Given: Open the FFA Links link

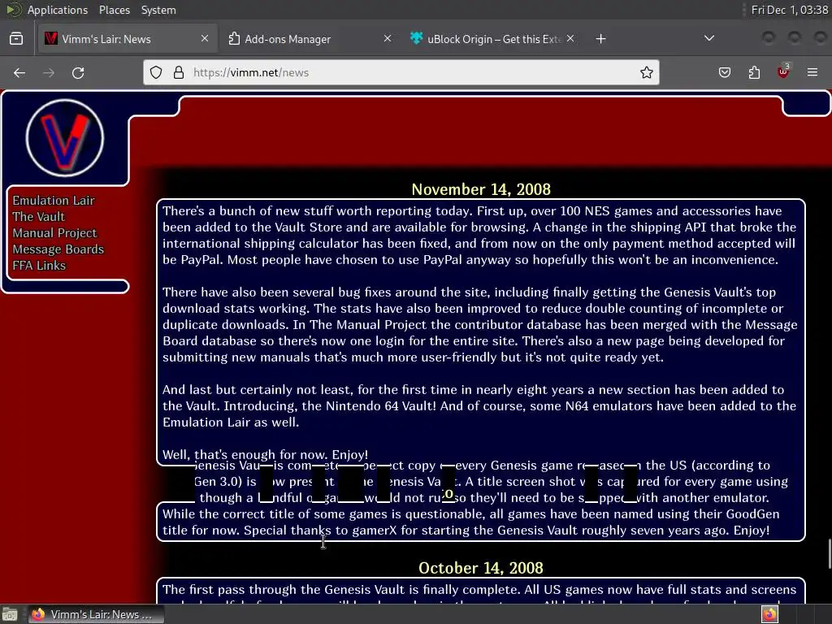Looking at the screenshot, I should [x=39, y=266].
